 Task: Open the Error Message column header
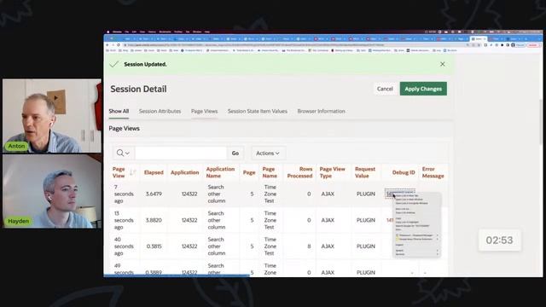(433, 172)
